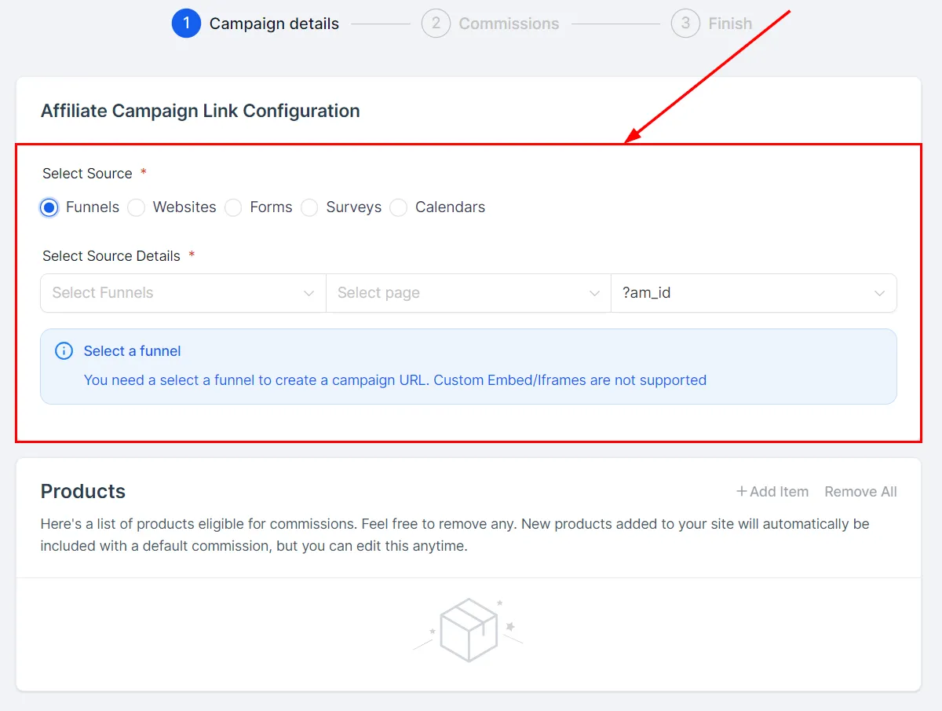Click the info icon beside Select a funnel
The height and width of the screenshot is (711, 942).
tap(64, 351)
